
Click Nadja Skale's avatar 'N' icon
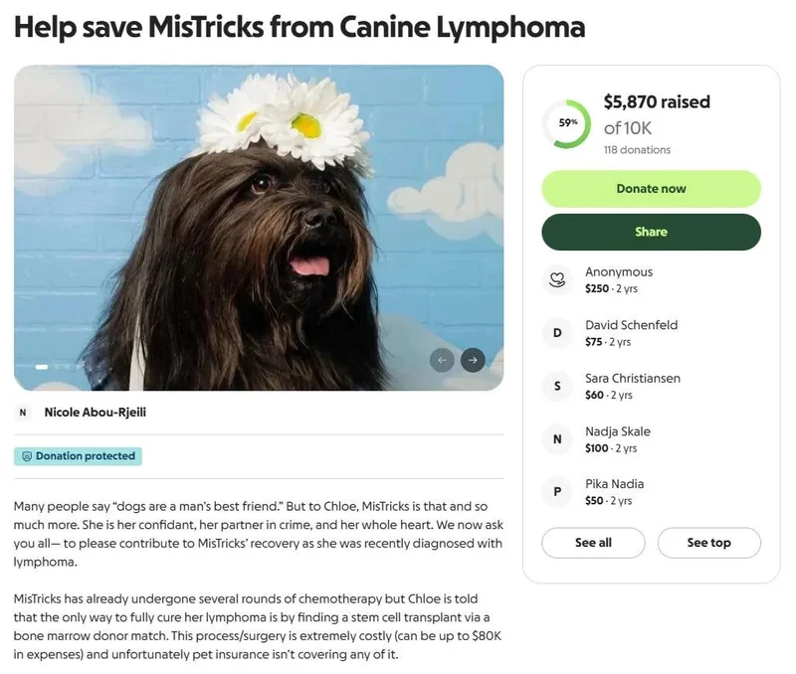pos(557,439)
